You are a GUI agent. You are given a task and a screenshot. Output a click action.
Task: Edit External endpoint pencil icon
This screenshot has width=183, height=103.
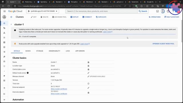click(88, 88)
